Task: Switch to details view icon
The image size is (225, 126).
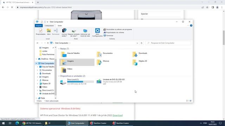Action: click(x=187, y=101)
